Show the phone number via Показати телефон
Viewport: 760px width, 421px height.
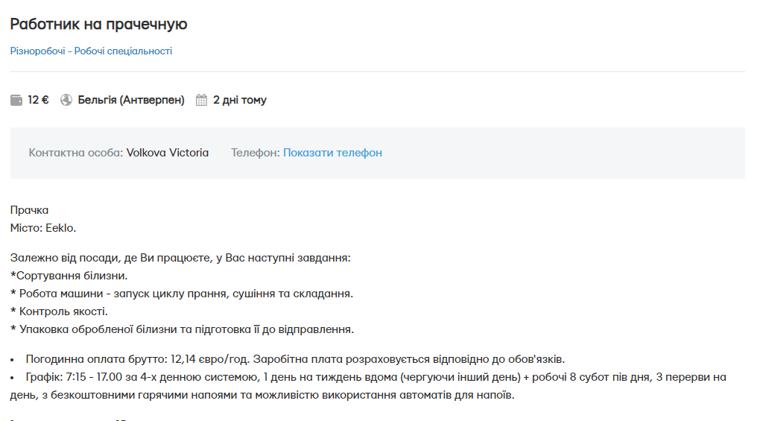click(x=332, y=153)
